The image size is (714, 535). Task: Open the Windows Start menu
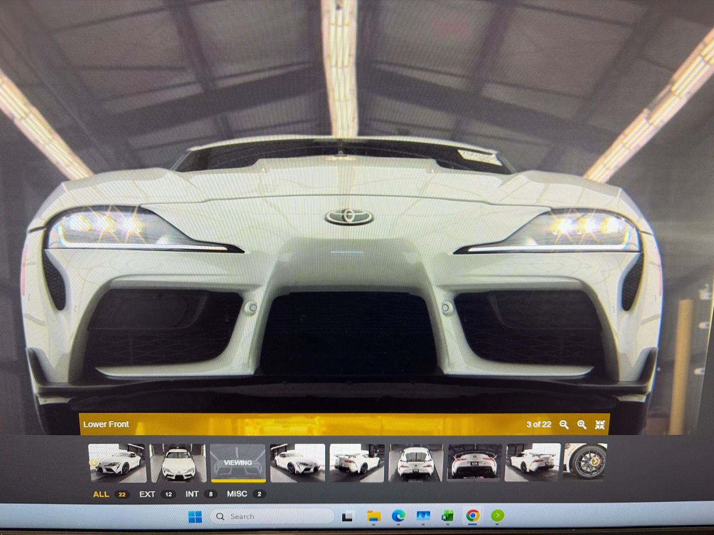tap(195, 517)
